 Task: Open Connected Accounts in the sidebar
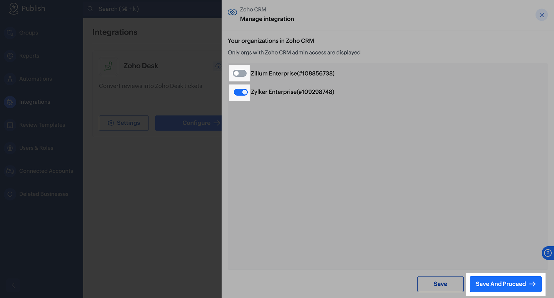tap(46, 171)
